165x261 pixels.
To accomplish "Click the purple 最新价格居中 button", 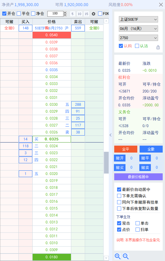I will point(138,177).
